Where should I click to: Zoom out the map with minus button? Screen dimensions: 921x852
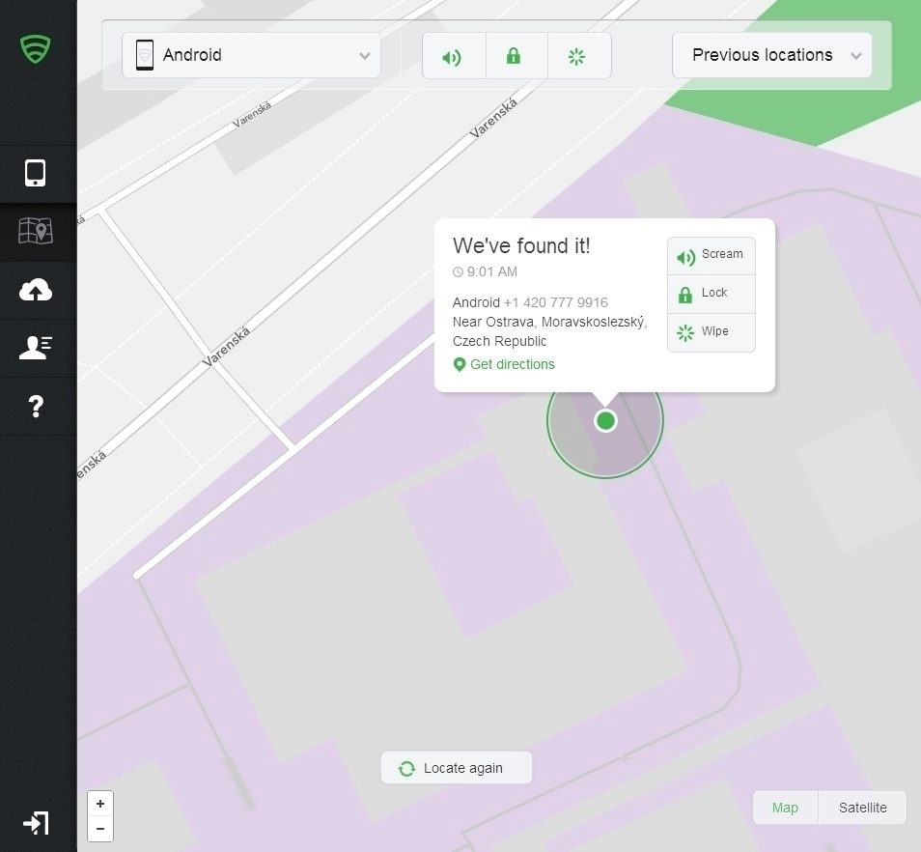(100, 829)
